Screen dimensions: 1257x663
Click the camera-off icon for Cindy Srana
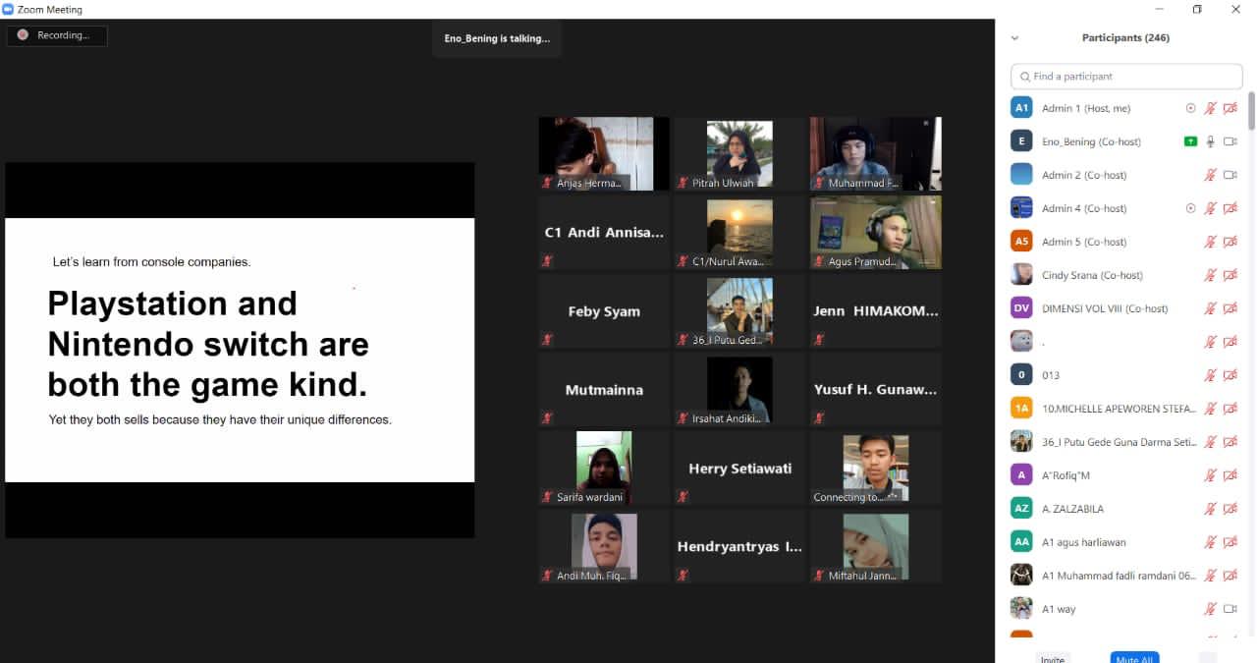(1230, 275)
